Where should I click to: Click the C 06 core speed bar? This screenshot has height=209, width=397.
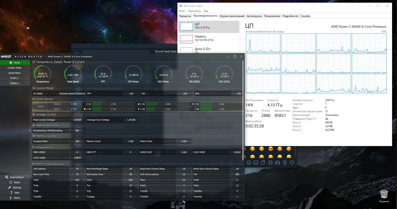click(x=222, y=109)
